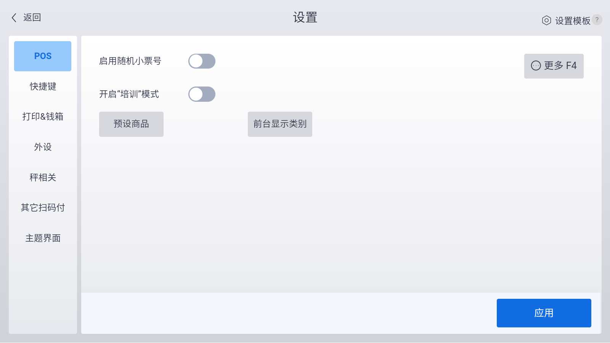Click the 启用随机小票号 label text
Image resolution: width=610 pixels, height=343 pixels.
click(x=130, y=61)
